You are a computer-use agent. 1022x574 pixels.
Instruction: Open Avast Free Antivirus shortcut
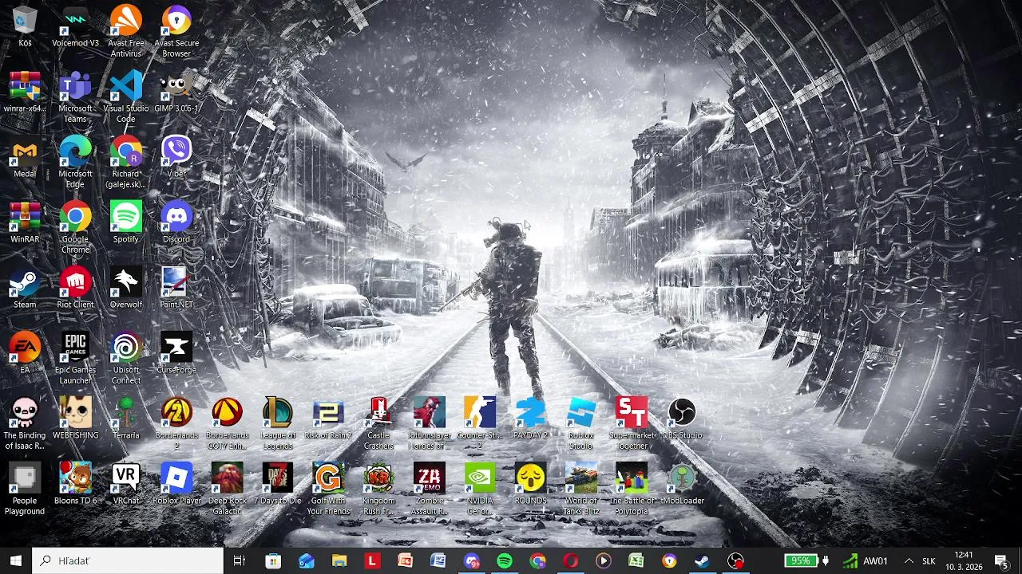125,31
